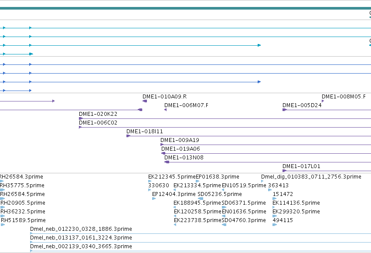Open the EK223738.5prime label
The width and height of the screenshot is (371, 253).
[197, 220]
